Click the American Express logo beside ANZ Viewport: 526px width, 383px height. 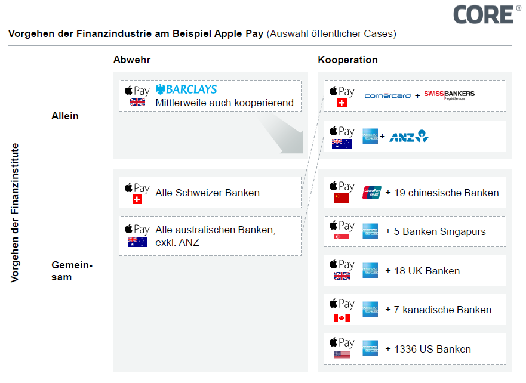[x=370, y=136]
